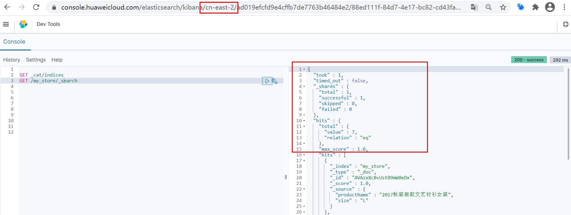Toggle the Kibana hamburger navigation menu

coord(6,24)
